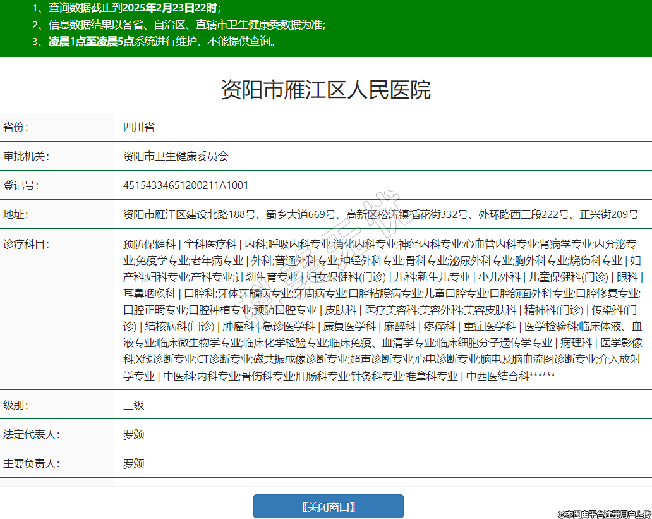Click 罗颂 in the 法定代表人 row
The height and width of the screenshot is (519, 652).
pos(133,434)
